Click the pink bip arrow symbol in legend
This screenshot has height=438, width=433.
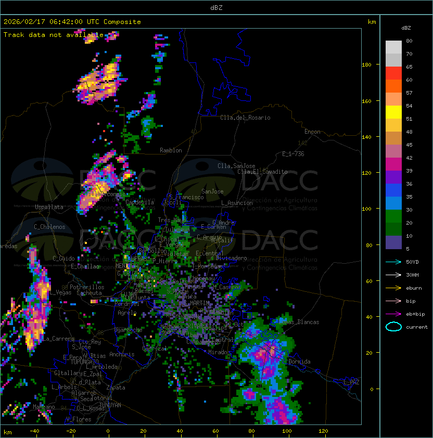[393, 301]
